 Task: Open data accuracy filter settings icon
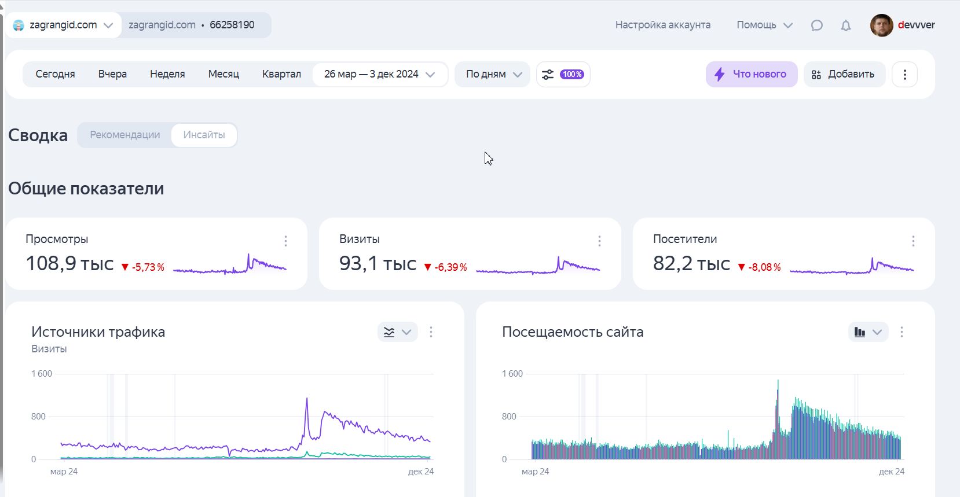548,75
